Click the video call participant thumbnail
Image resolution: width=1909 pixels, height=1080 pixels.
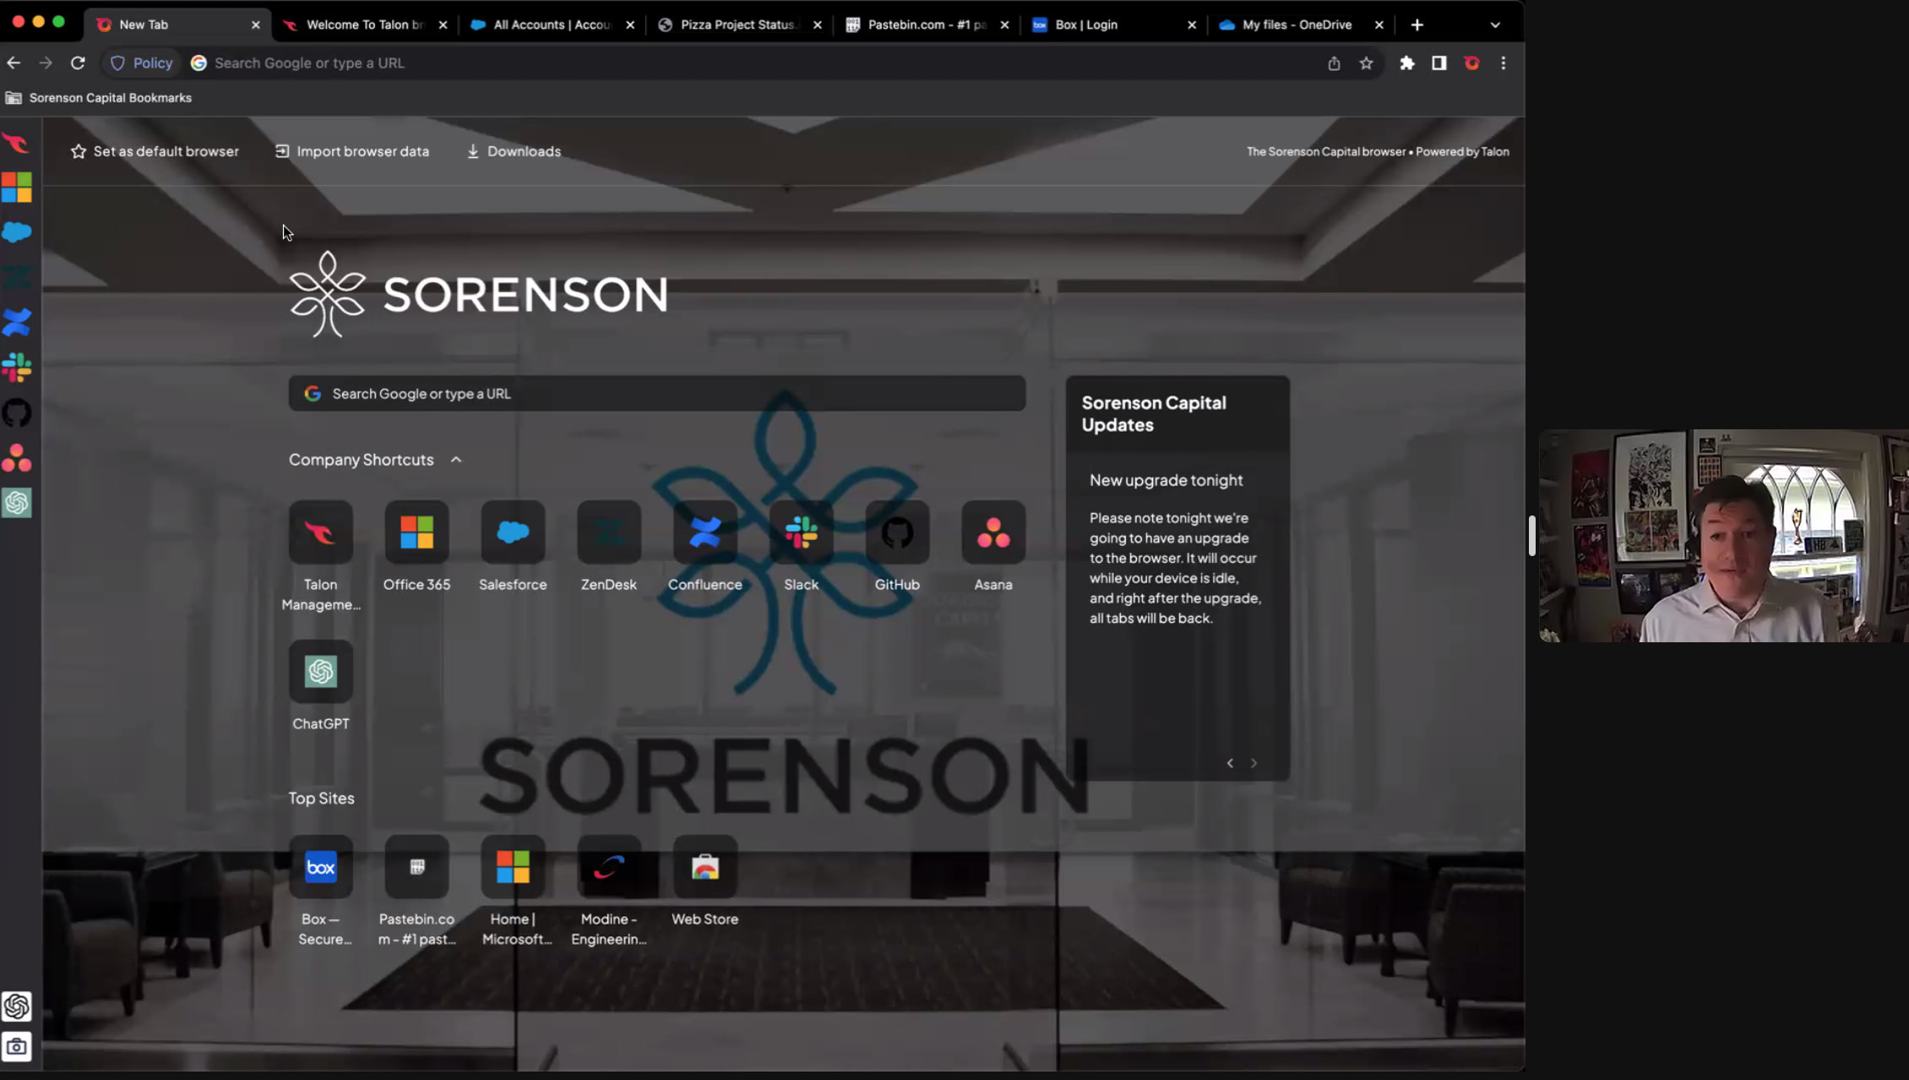click(x=1723, y=536)
